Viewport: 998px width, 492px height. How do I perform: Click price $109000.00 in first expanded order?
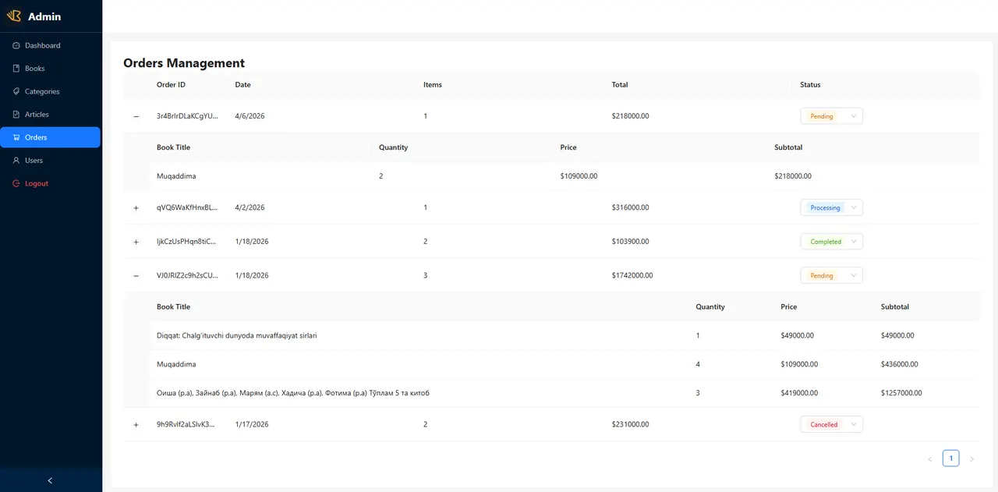(x=579, y=176)
